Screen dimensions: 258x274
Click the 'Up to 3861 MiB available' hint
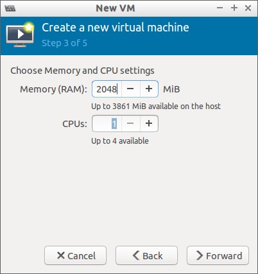tap(156, 107)
